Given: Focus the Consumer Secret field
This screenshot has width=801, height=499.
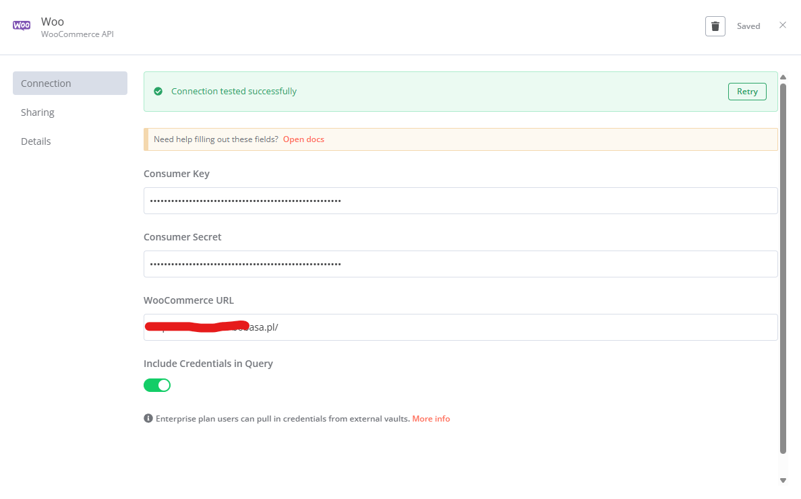Looking at the screenshot, I should (461, 264).
